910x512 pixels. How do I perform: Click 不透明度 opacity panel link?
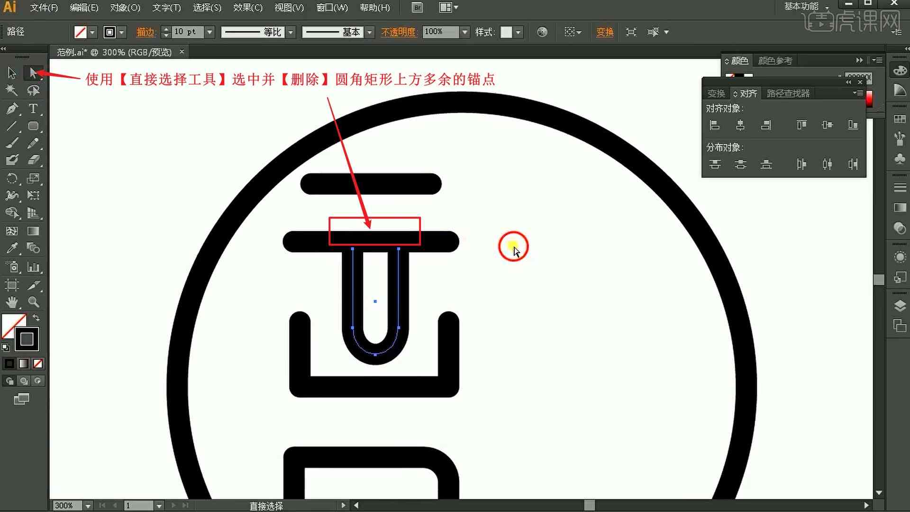(399, 32)
